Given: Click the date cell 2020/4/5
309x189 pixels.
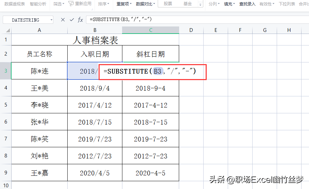Looking at the screenshot, I should click(x=95, y=173).
